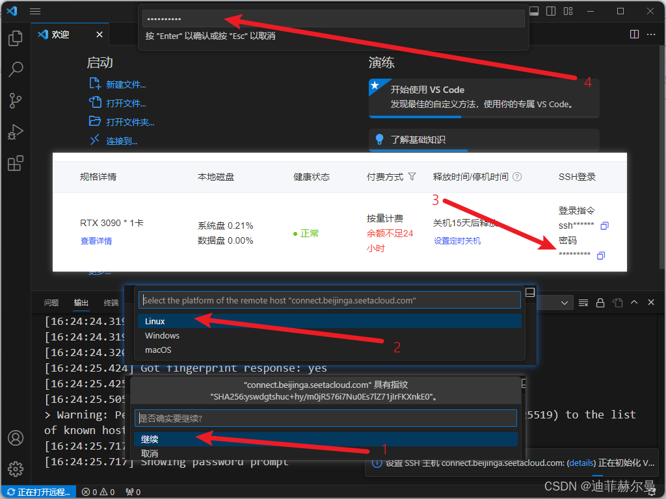Open forwarded ports status bar item
This screenshot has height=499, width=666.
[133, 493]
